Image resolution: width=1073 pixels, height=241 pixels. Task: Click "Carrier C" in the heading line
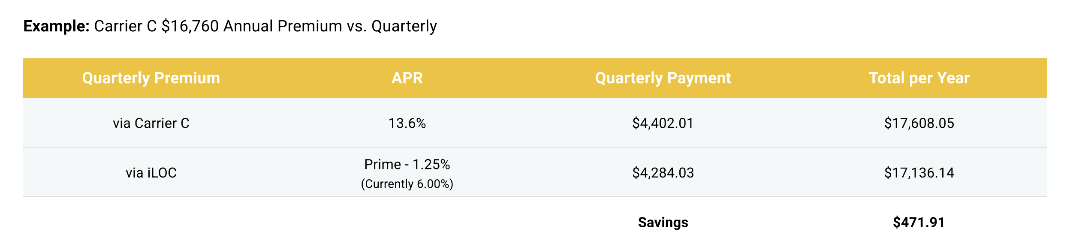coord(125,26)
